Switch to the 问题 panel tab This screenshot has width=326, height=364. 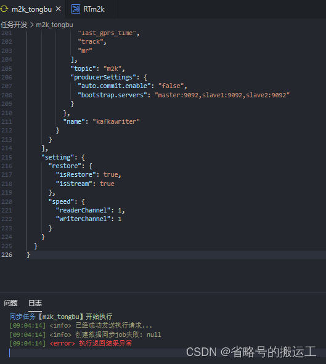pyautogui.click(x=10, y=303)
